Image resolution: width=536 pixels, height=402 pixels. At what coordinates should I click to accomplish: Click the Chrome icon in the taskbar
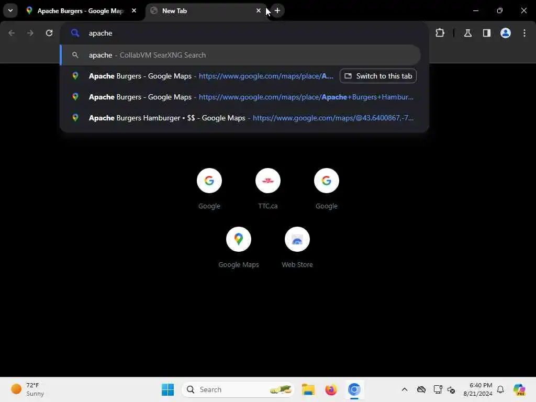[x=354, y=389]
